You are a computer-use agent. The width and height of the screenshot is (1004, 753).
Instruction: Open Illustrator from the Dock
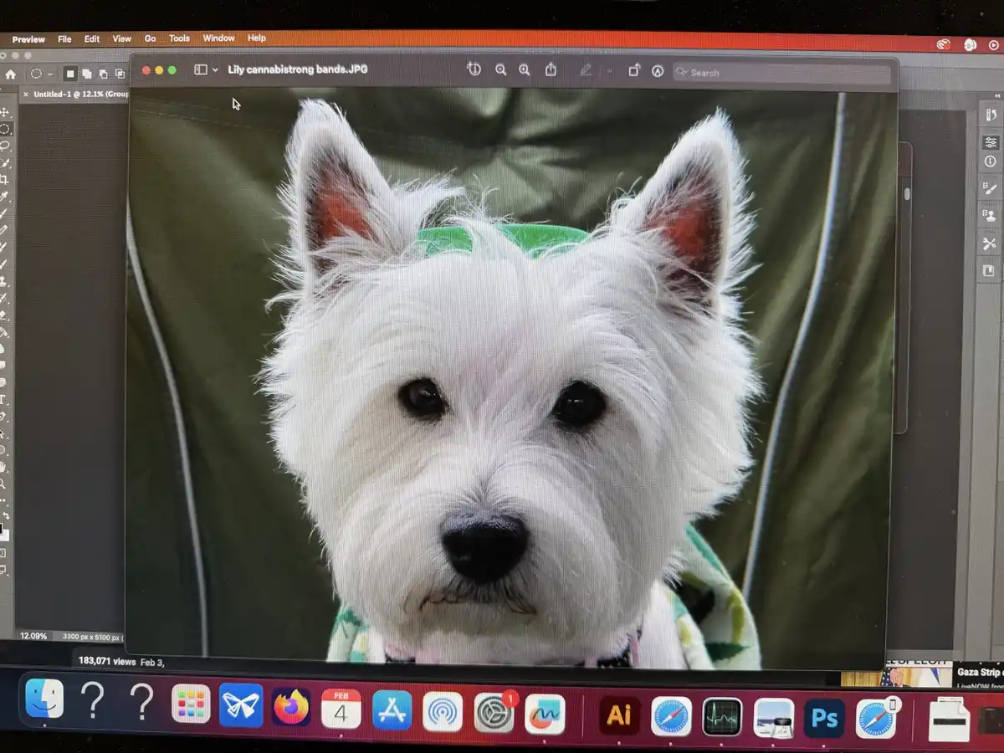pyautogui.click(x=620, y=715)
